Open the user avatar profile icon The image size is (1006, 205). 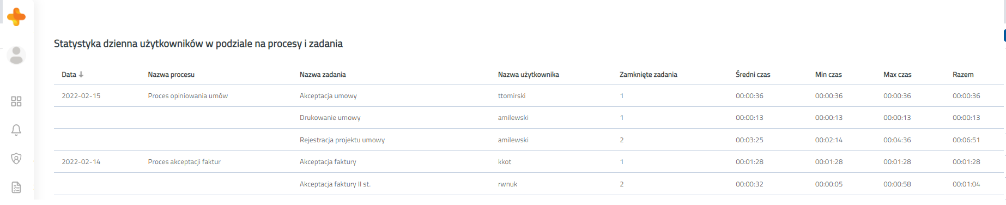click(16, 55)
